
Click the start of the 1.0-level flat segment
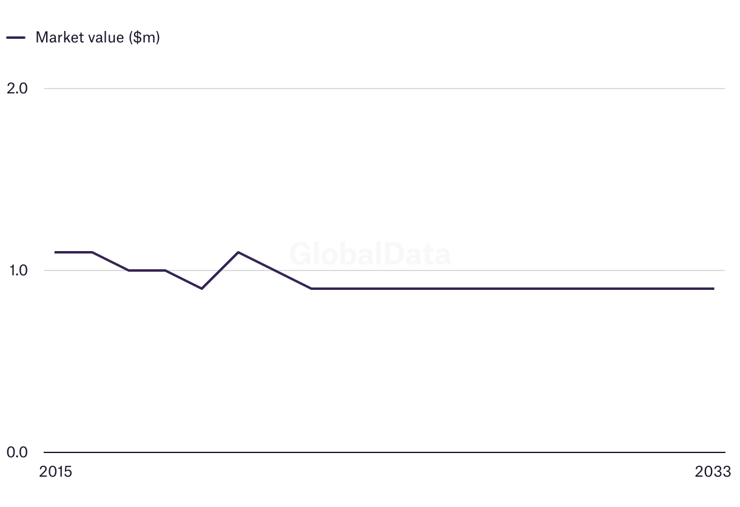click(x=129, y=270)
